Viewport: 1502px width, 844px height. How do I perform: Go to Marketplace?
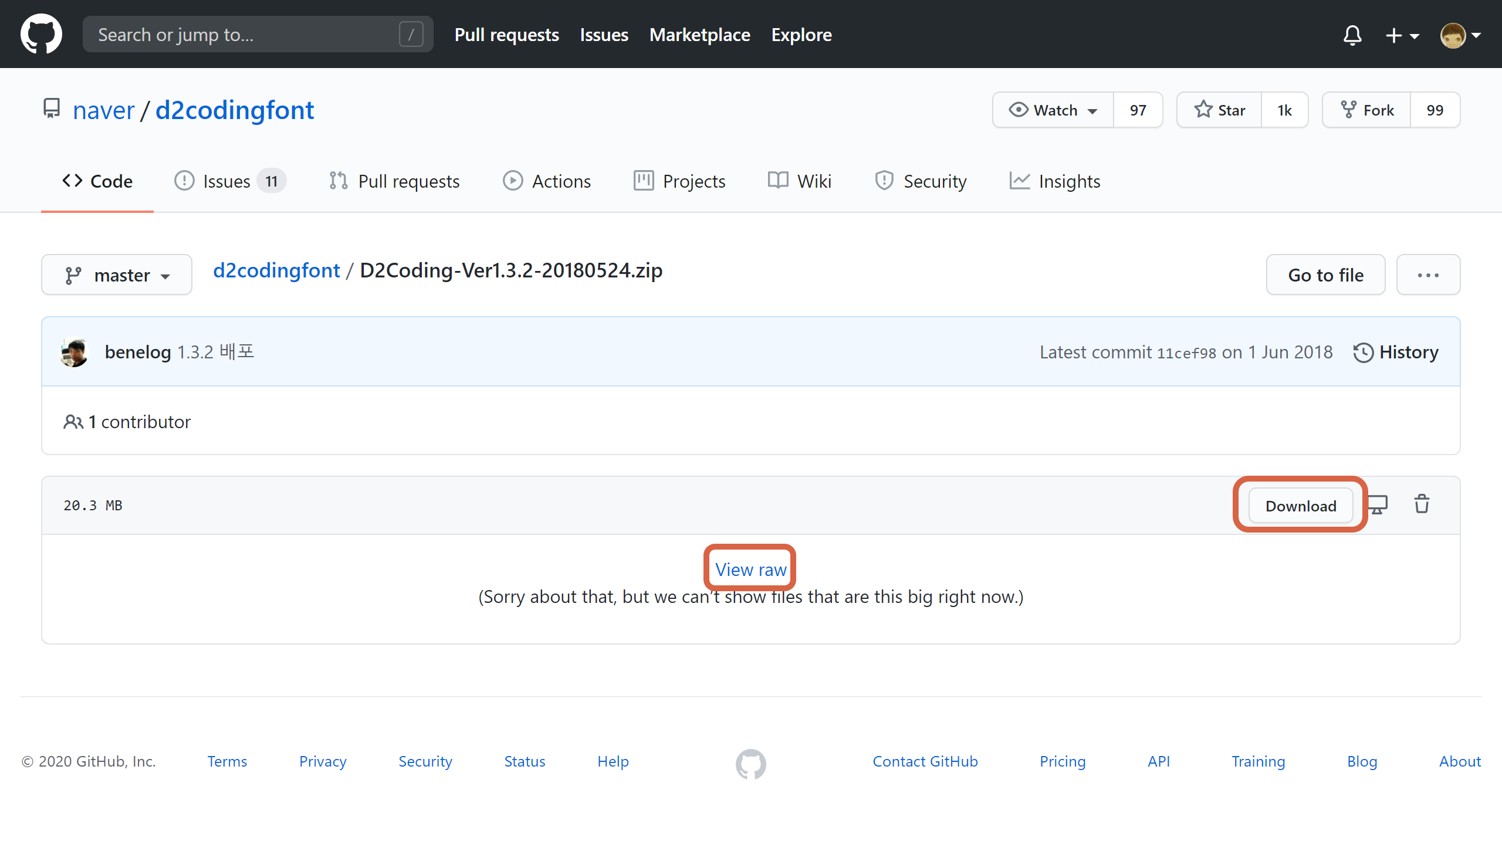[700, 35]
